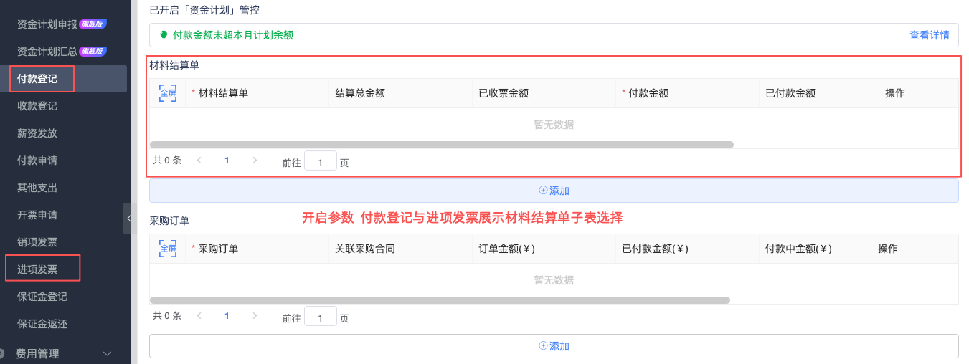Click 添加 button under 材料结算单
The width and height of the screenshot is (969, 364).
554,191
